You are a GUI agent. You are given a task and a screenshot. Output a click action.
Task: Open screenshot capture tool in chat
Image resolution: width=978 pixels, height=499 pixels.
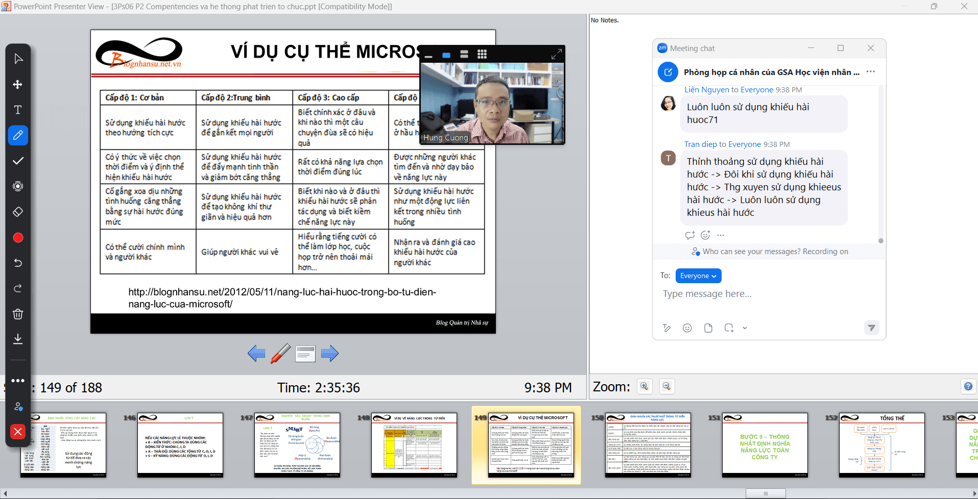click(729, 328)
